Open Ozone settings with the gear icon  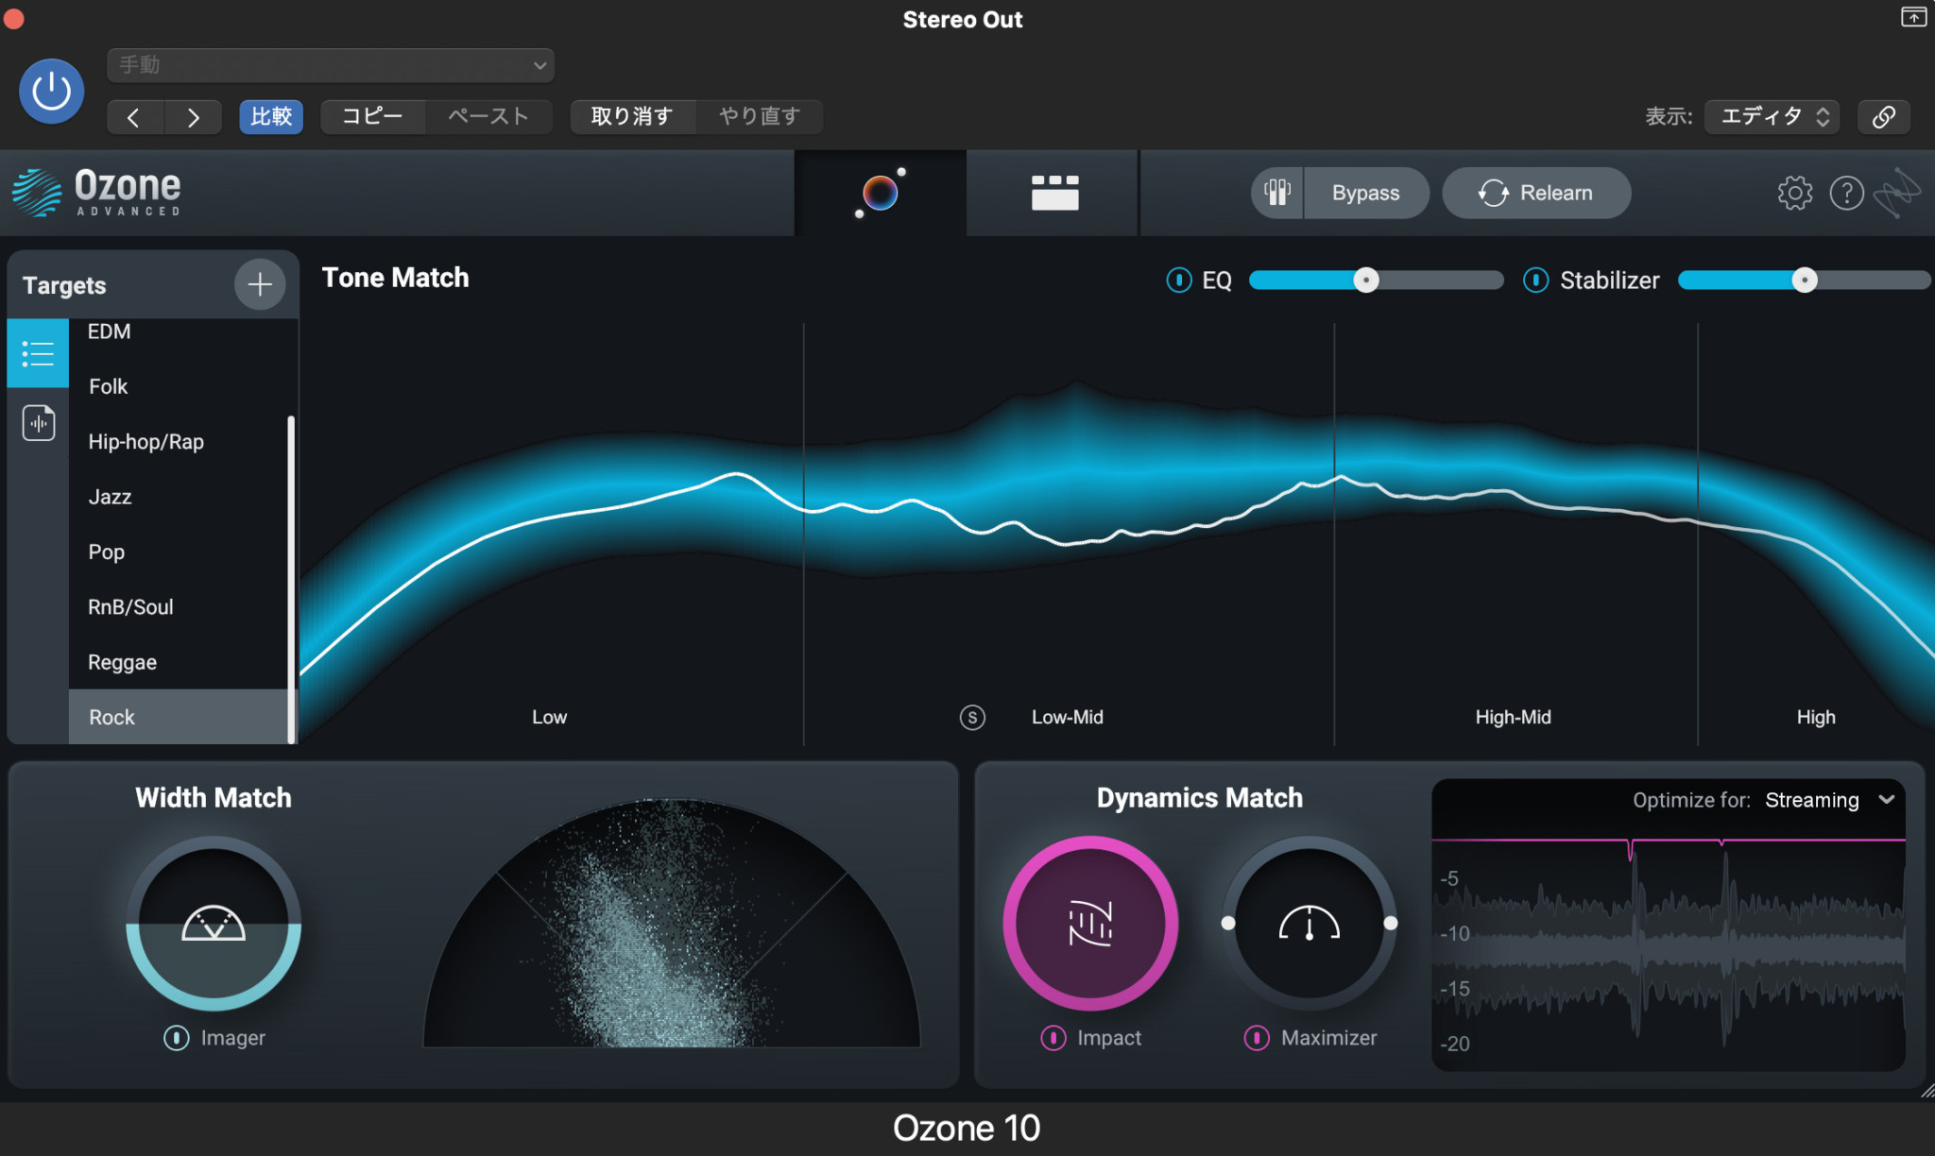(1793, 192)
